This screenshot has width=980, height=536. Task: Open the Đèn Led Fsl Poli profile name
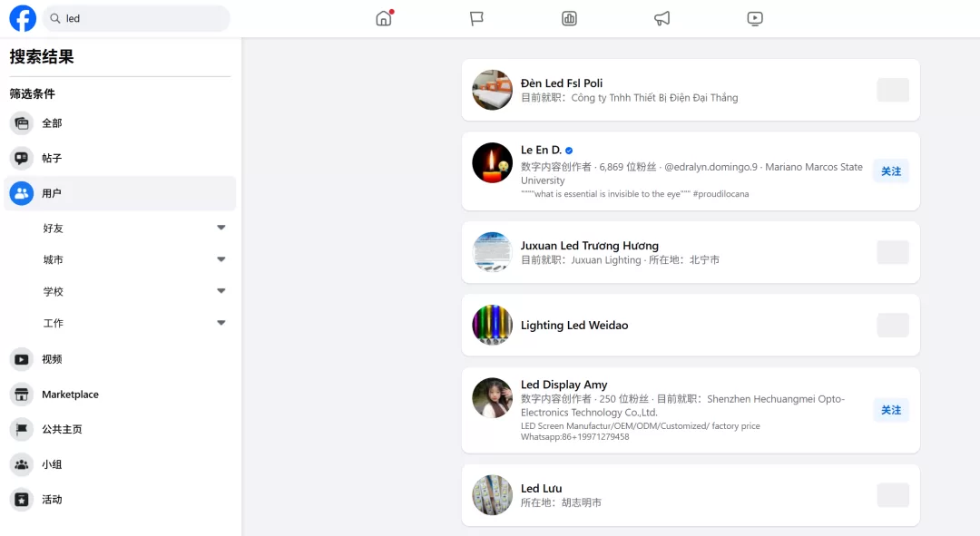[x=562, y=83]
